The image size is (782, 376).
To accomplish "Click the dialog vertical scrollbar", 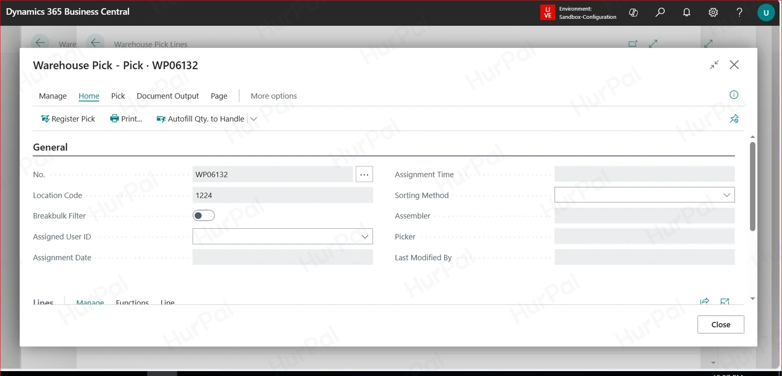I will (753, 186).
